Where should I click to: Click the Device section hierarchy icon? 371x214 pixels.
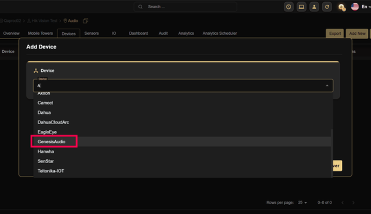(x=36, y=71)
